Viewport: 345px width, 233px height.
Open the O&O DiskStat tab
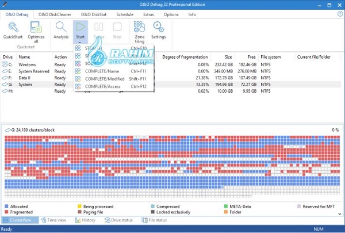click(94, 14)
